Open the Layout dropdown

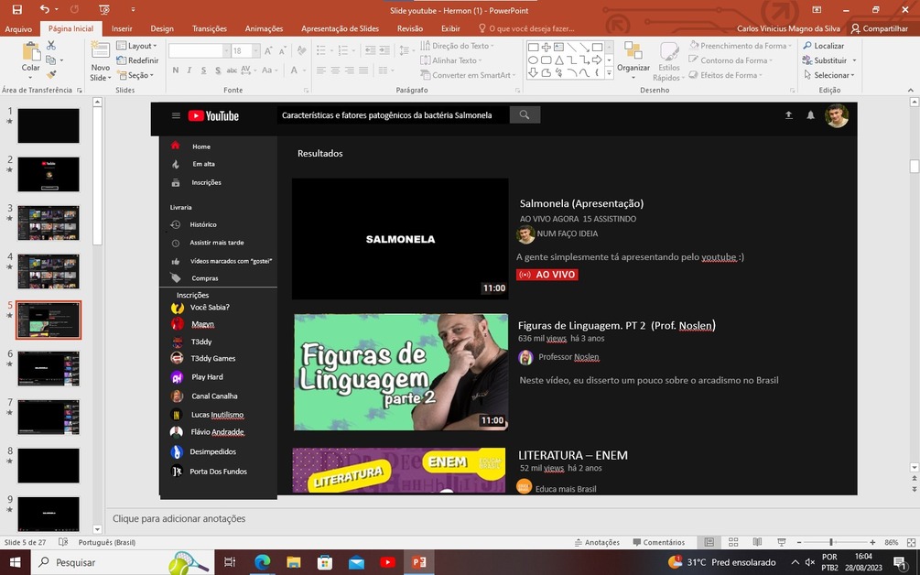[x=136, y=46]
